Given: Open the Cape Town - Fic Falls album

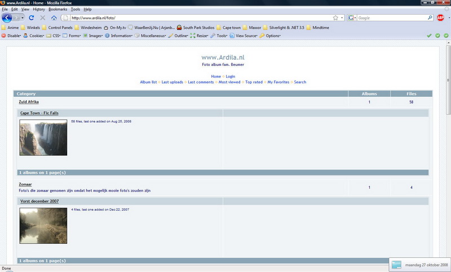Looking at the screenshot, I should (39, 113).
